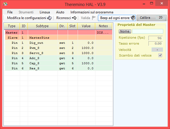Click value 0.0 in Adc_8 row
170x129 pixels.
coord(91,58)
